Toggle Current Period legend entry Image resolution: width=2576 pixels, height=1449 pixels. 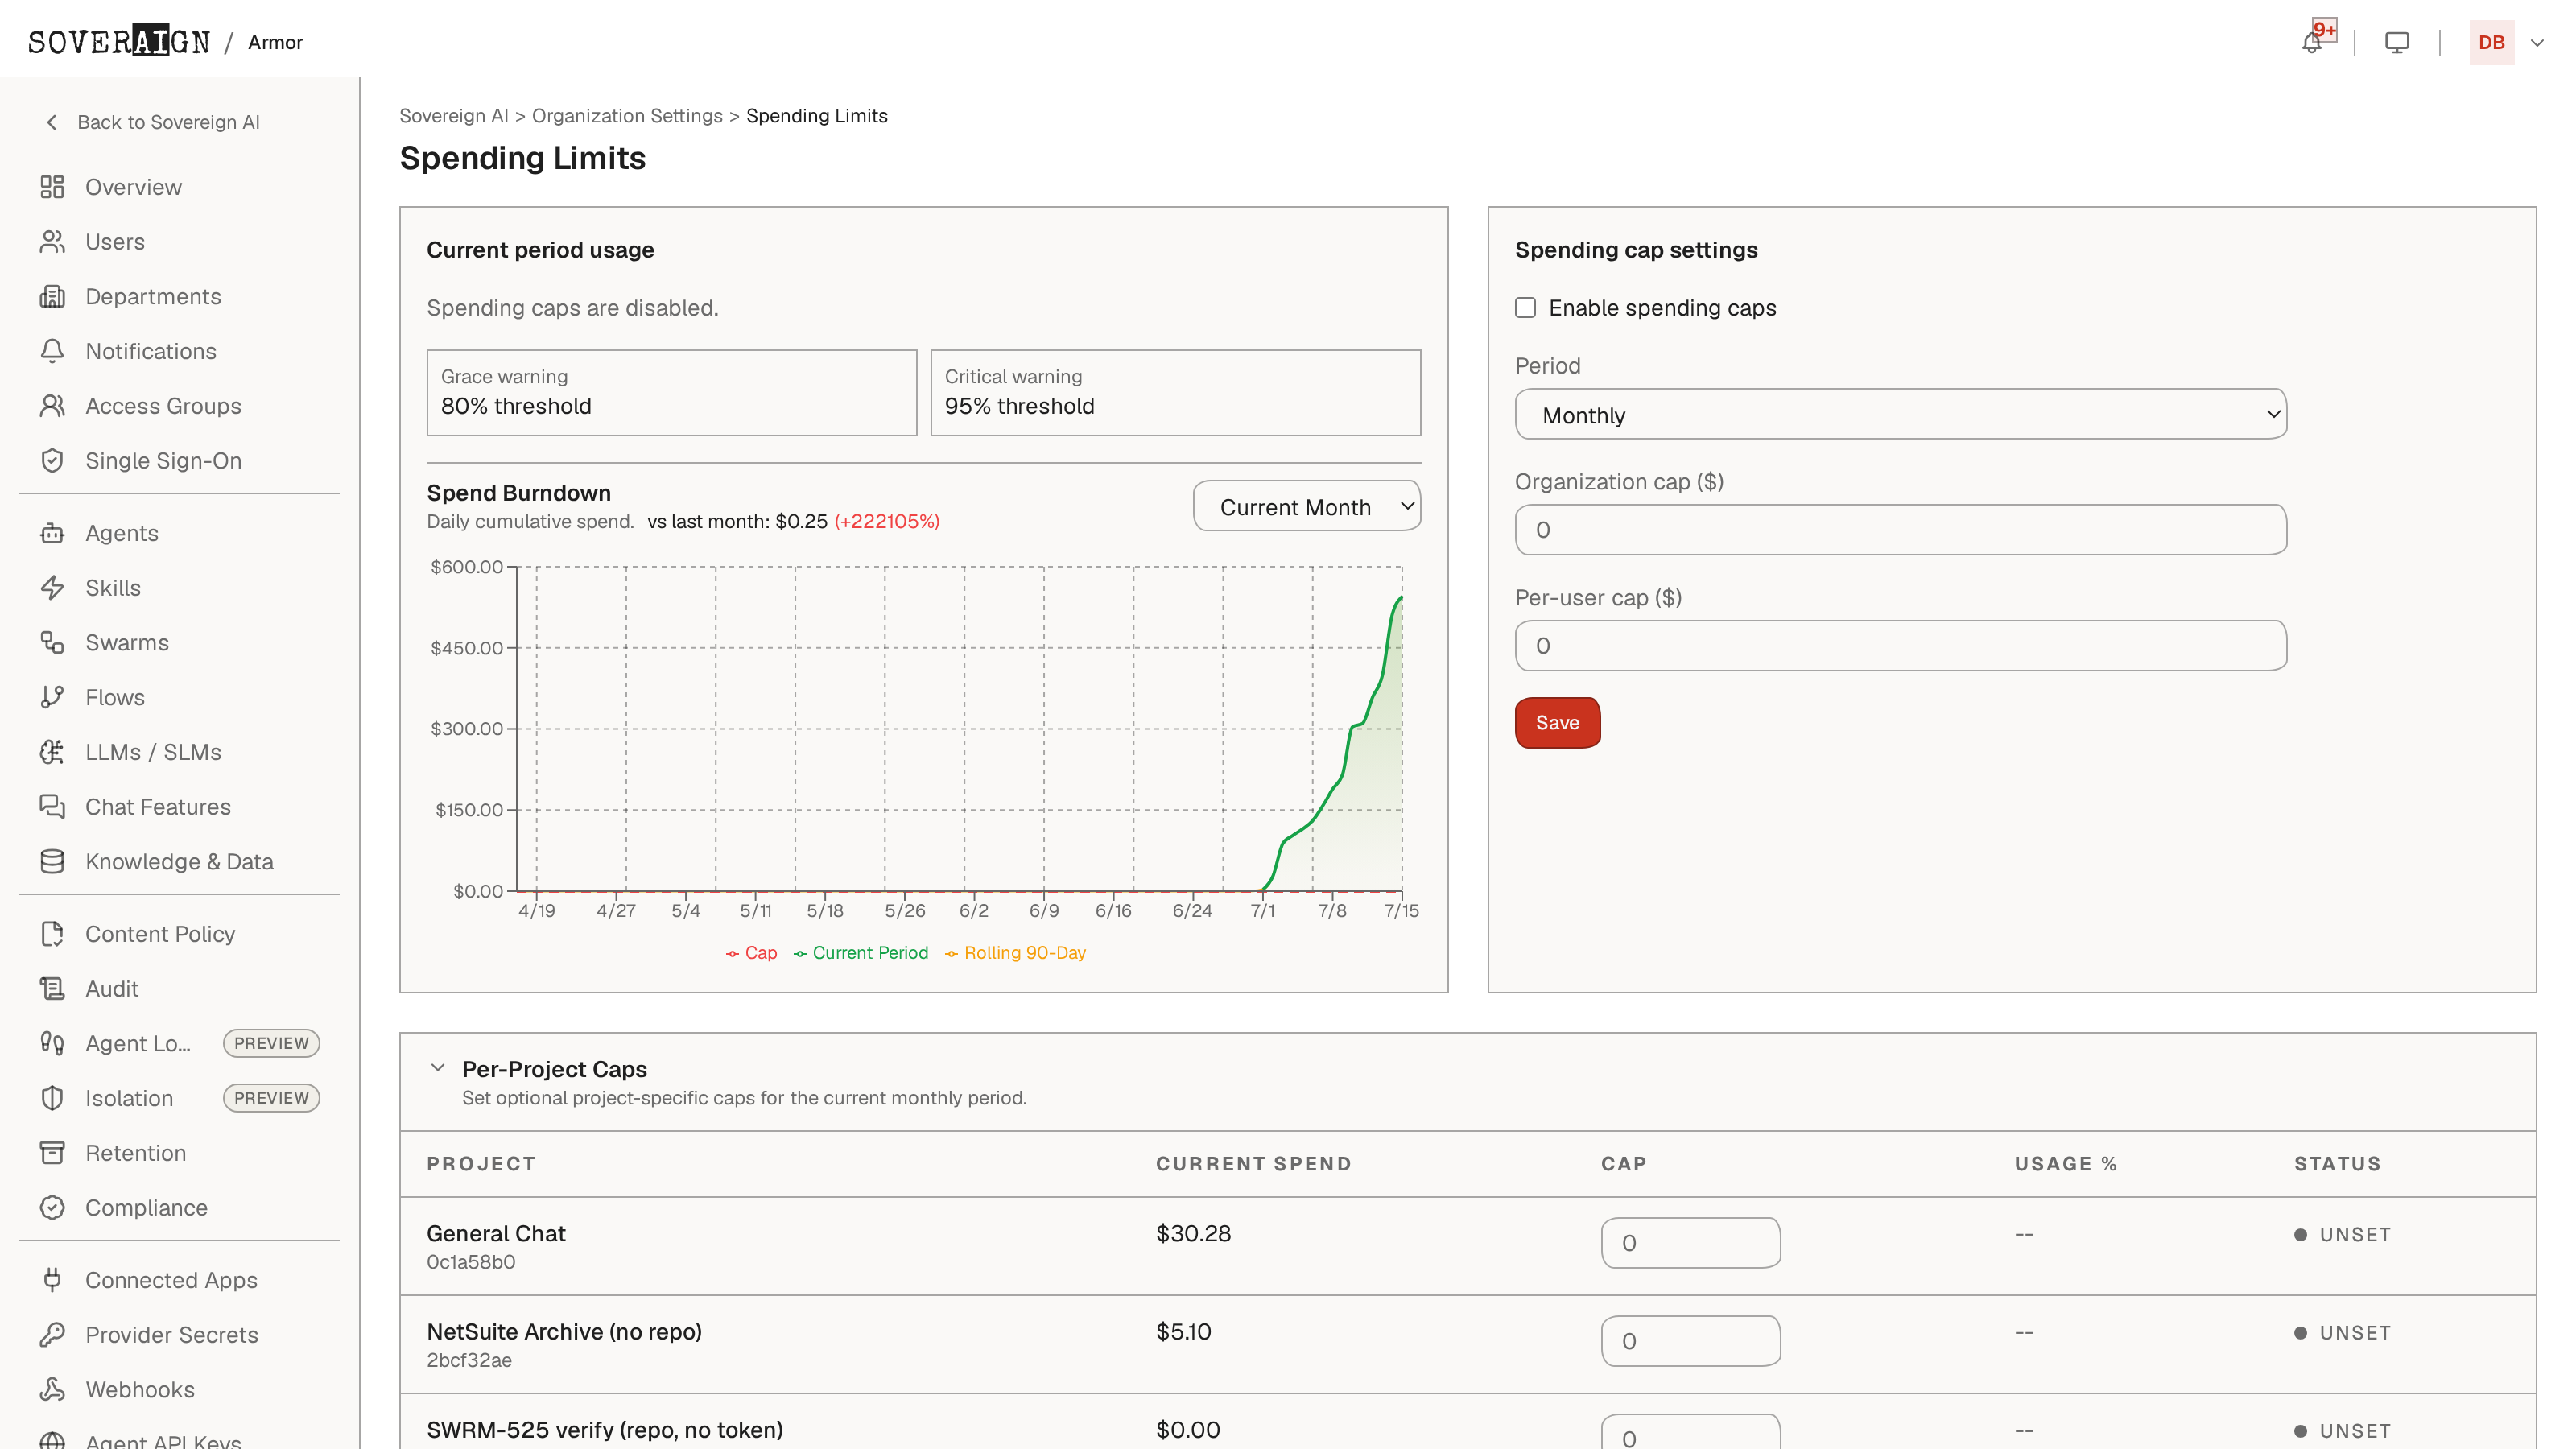860,953
